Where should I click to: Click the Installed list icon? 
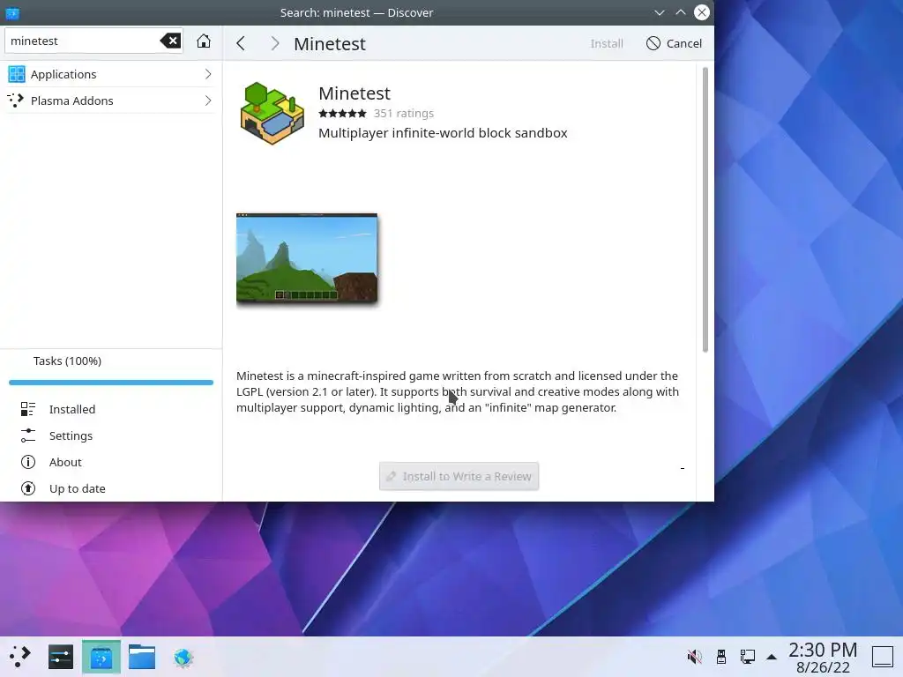tap(27, 409)
